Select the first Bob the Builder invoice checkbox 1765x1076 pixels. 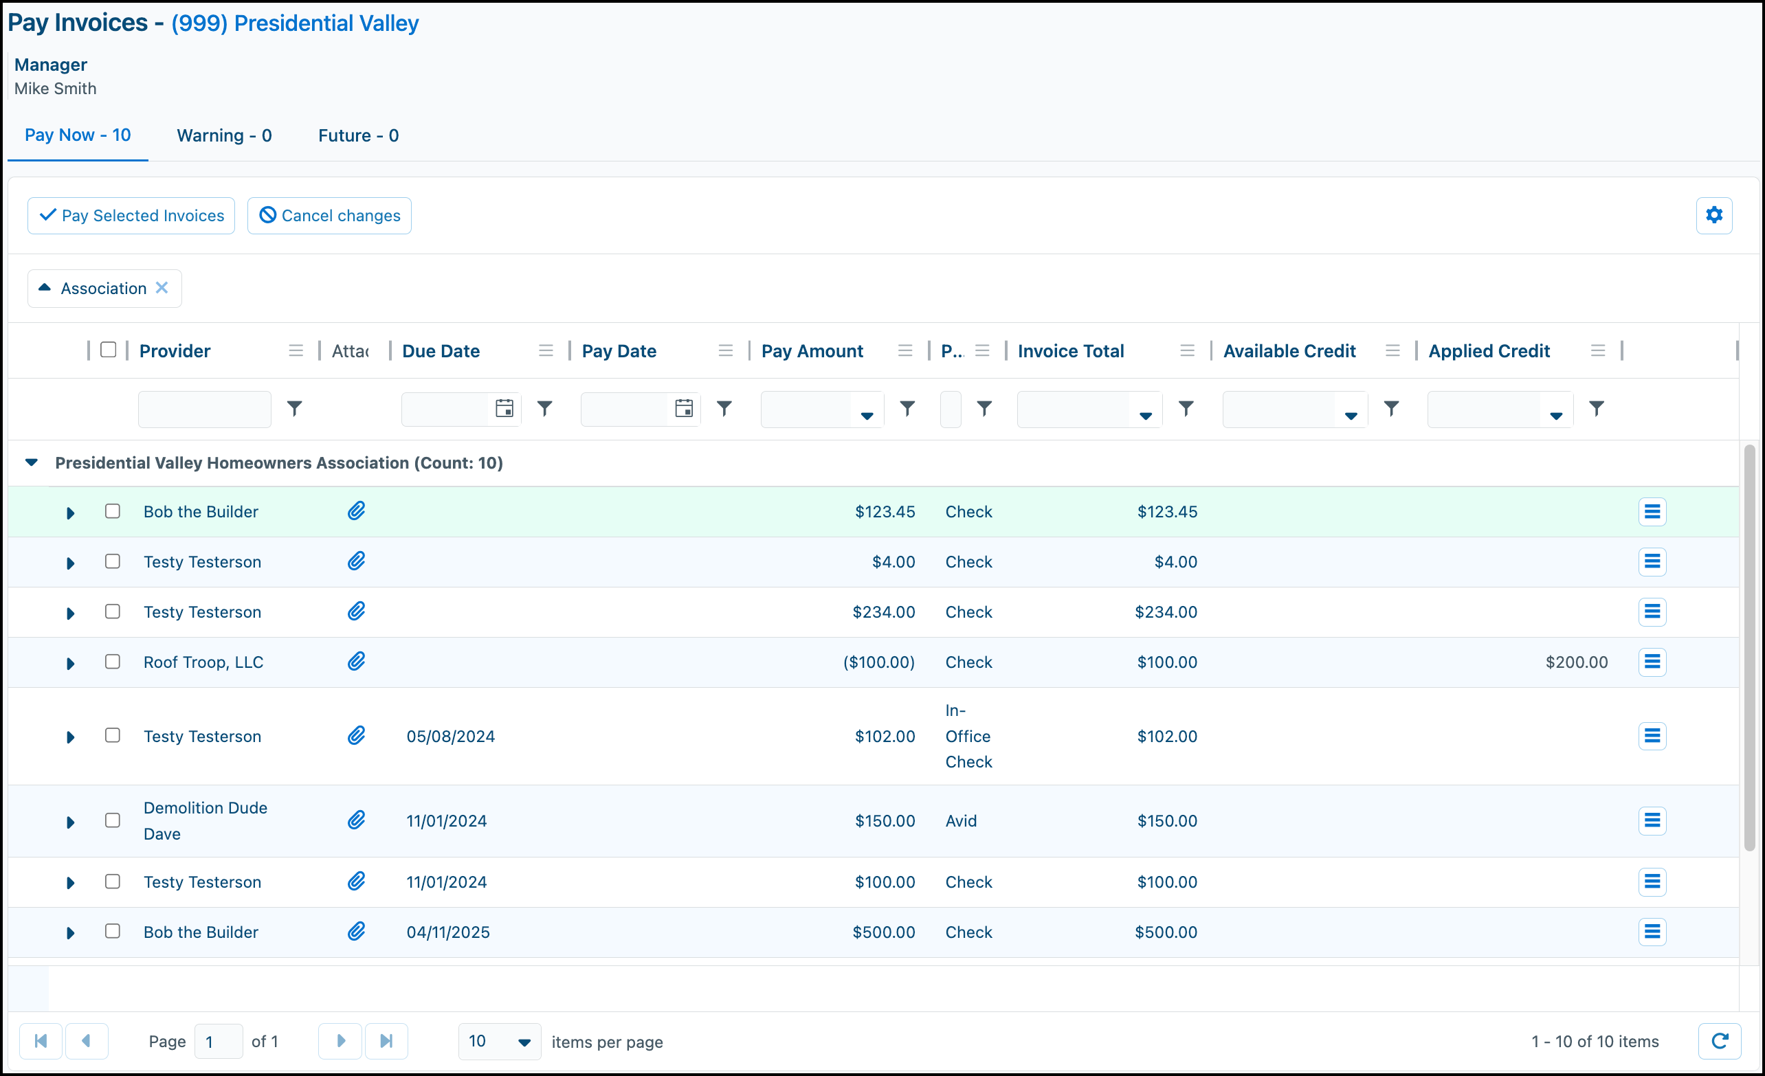click(x=113, y=511)
